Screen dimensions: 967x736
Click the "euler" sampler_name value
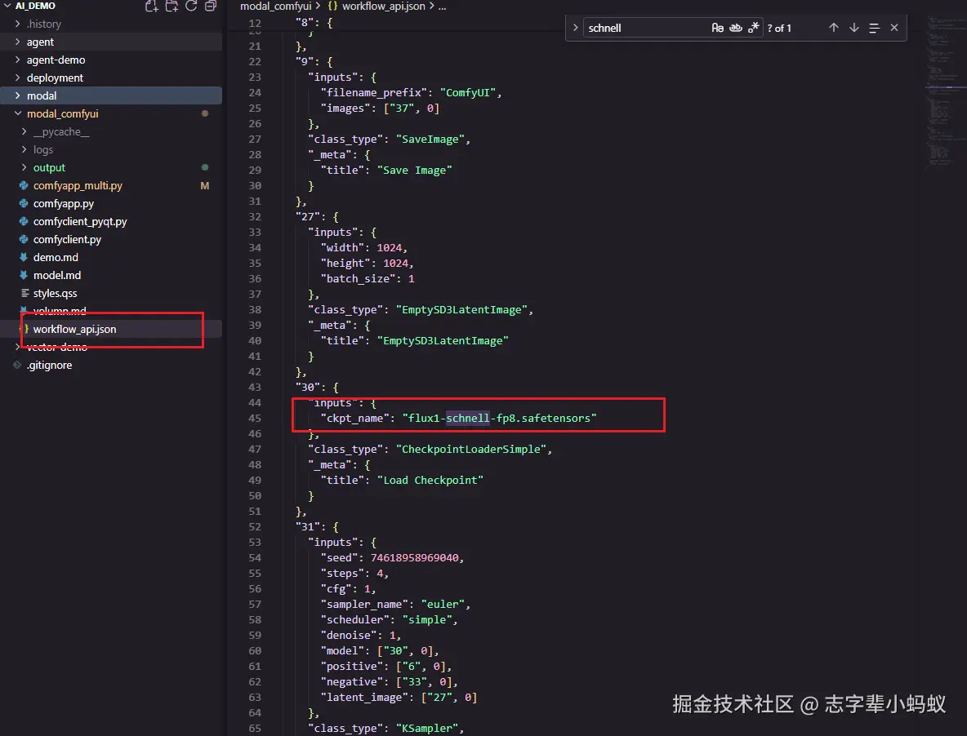443,604
